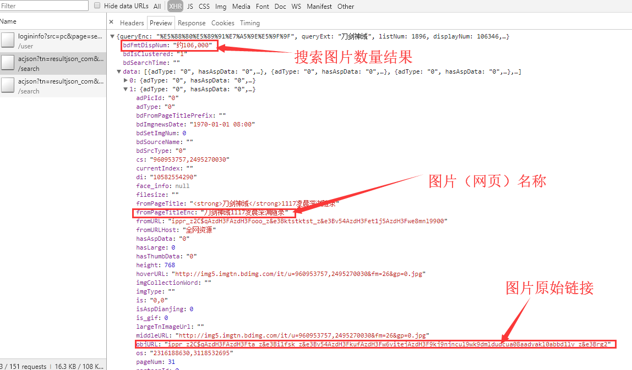This screenshot has width=632, height=370.
Task: Show Manifest requests only
Action: (x=319, y=6)
